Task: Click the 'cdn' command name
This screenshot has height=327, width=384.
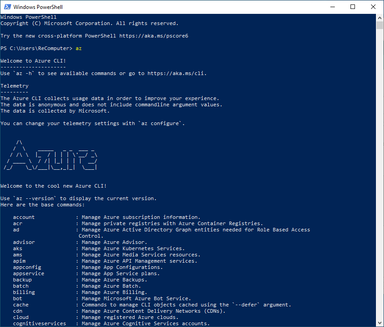Action: (x=17, y=311)
